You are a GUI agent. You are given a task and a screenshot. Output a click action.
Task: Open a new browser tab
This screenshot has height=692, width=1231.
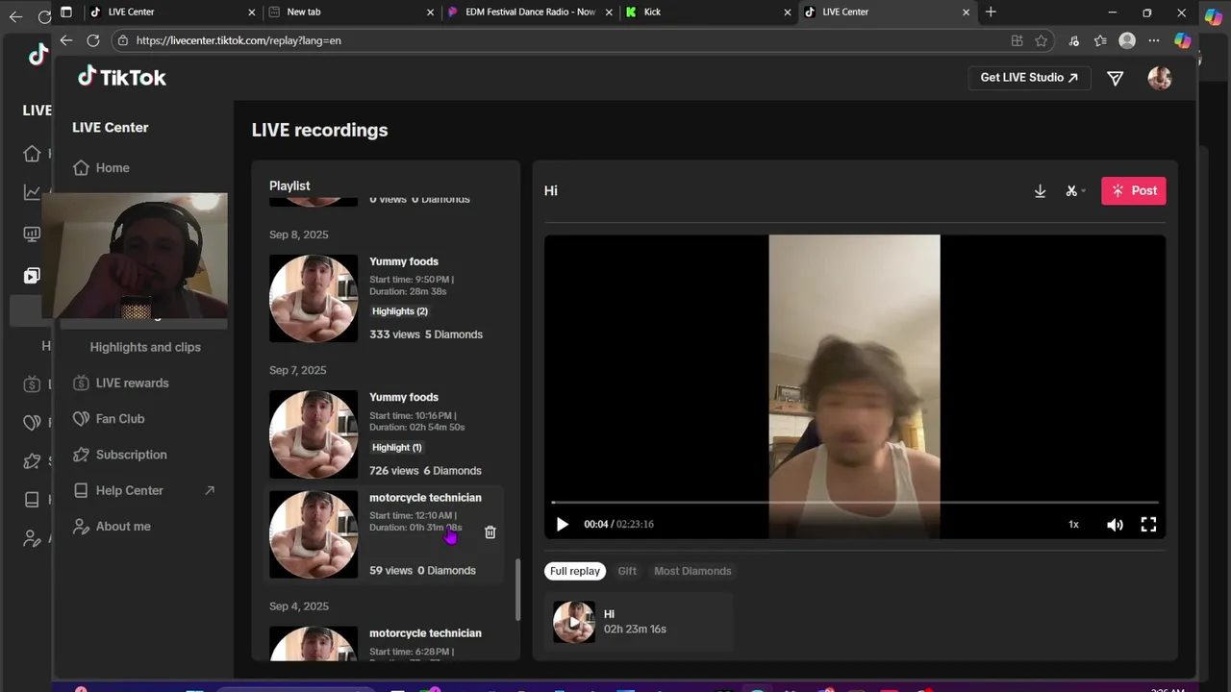[x=991, y=12]
